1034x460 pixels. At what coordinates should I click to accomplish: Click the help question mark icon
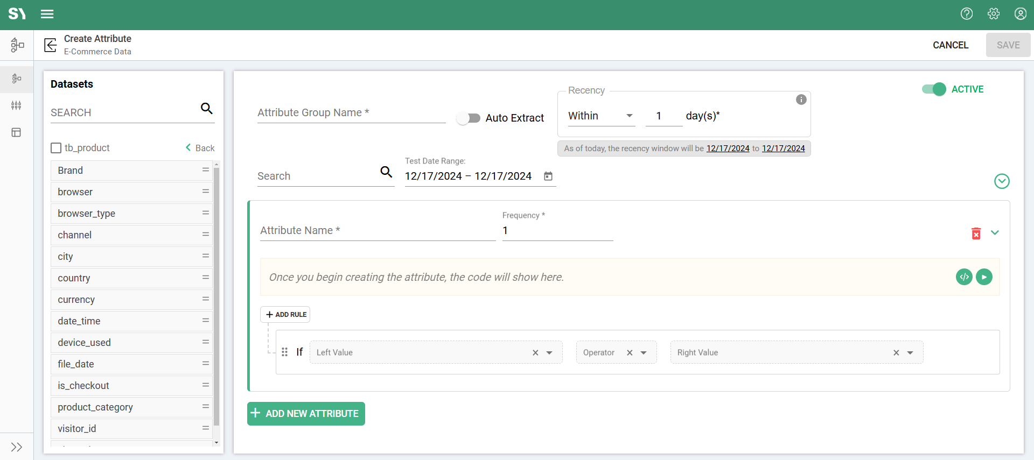(967, 14)
